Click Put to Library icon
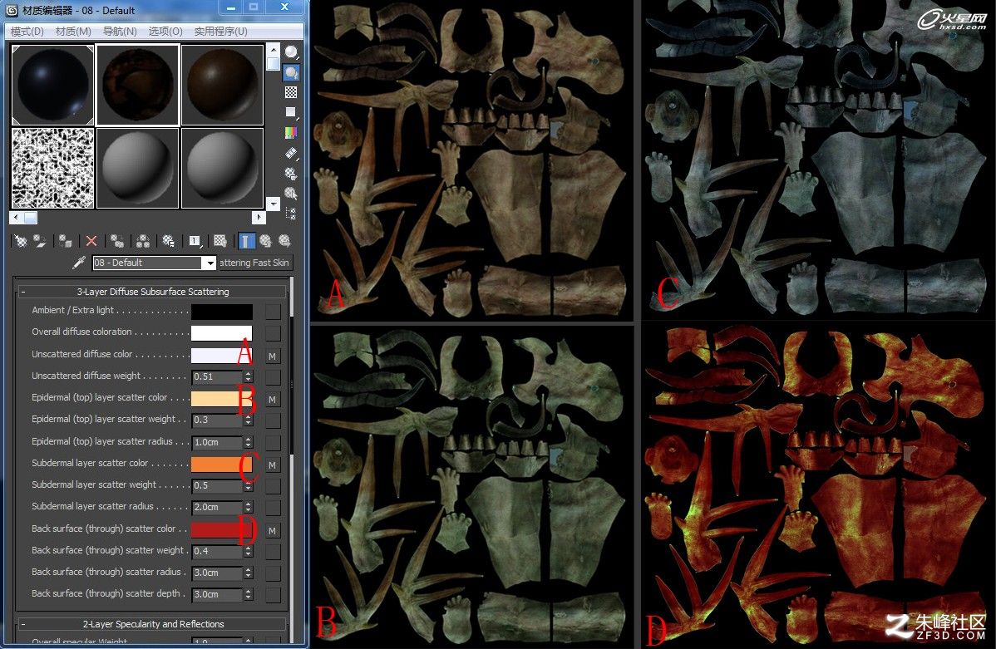 pos(168,241)
